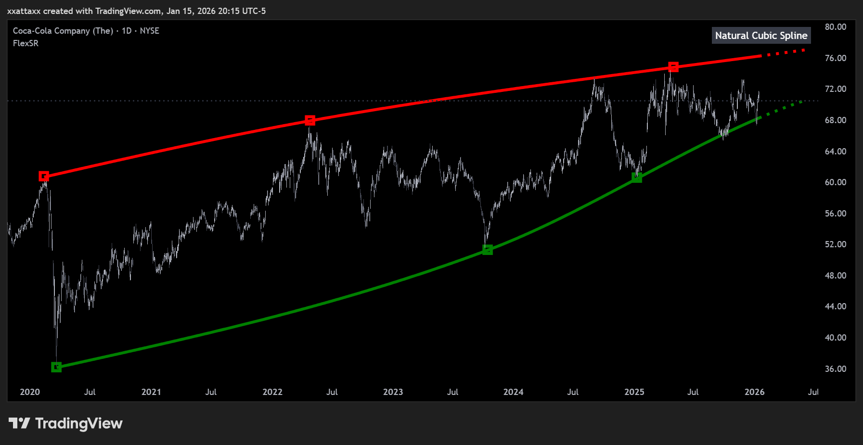Click the Jul label between 2020 and 2021

(x=90, y=392)
